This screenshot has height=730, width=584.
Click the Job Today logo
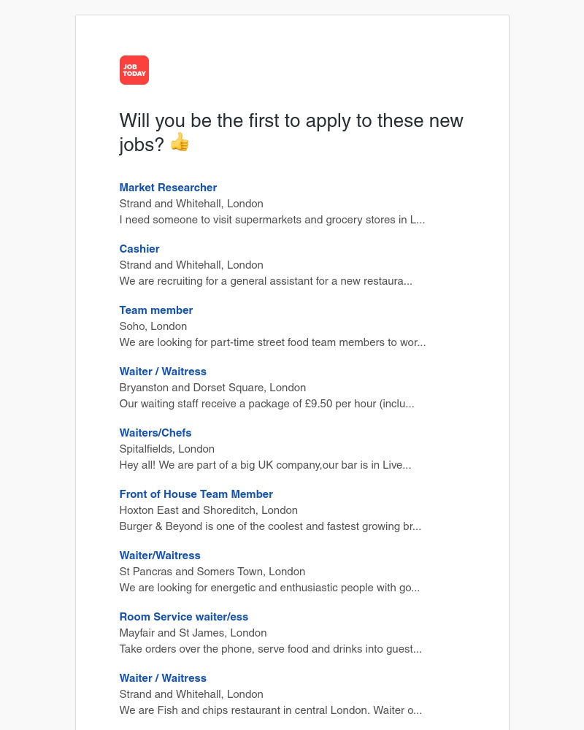(134, 70)
